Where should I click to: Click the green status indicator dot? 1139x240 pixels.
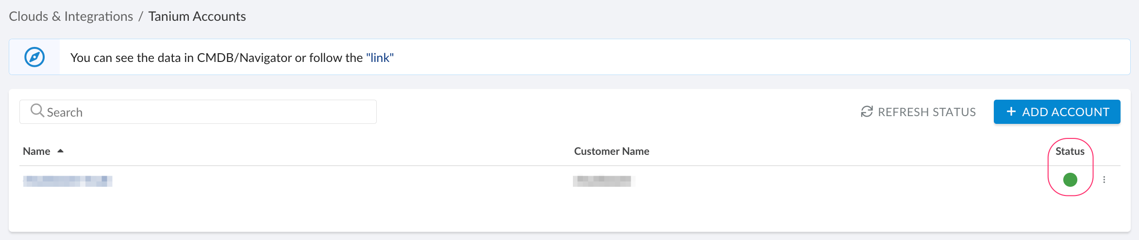1070,180
